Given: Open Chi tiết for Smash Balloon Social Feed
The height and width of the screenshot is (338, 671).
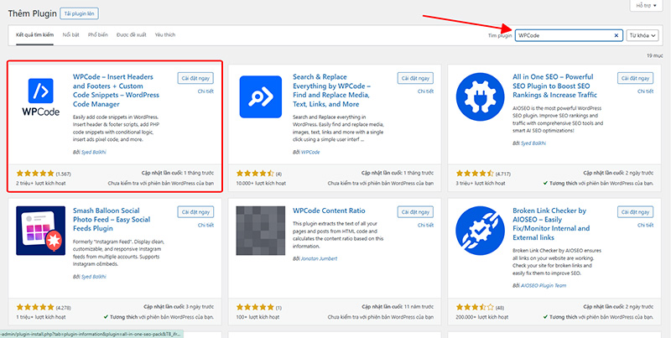Looking at the screenshot, I should point(205,225).
